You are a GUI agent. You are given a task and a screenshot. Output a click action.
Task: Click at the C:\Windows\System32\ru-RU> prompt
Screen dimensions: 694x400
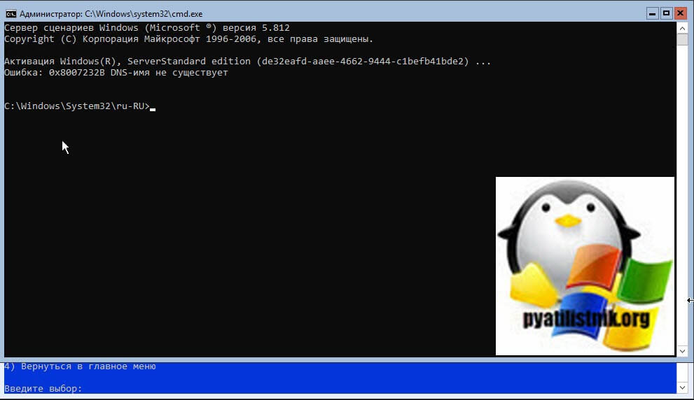click(x=77, y=106)
